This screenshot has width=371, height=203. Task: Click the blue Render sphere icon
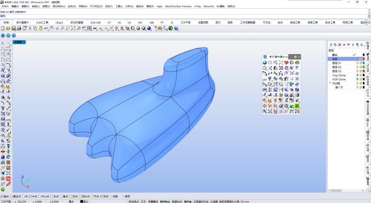coord(149,29)
